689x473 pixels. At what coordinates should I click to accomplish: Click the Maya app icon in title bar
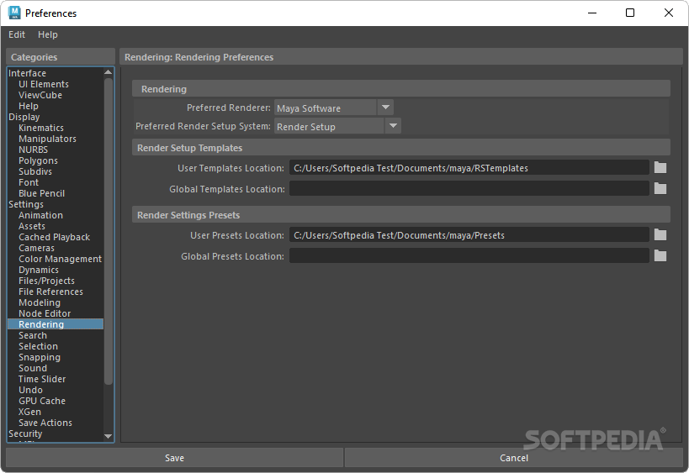[14, 13]
